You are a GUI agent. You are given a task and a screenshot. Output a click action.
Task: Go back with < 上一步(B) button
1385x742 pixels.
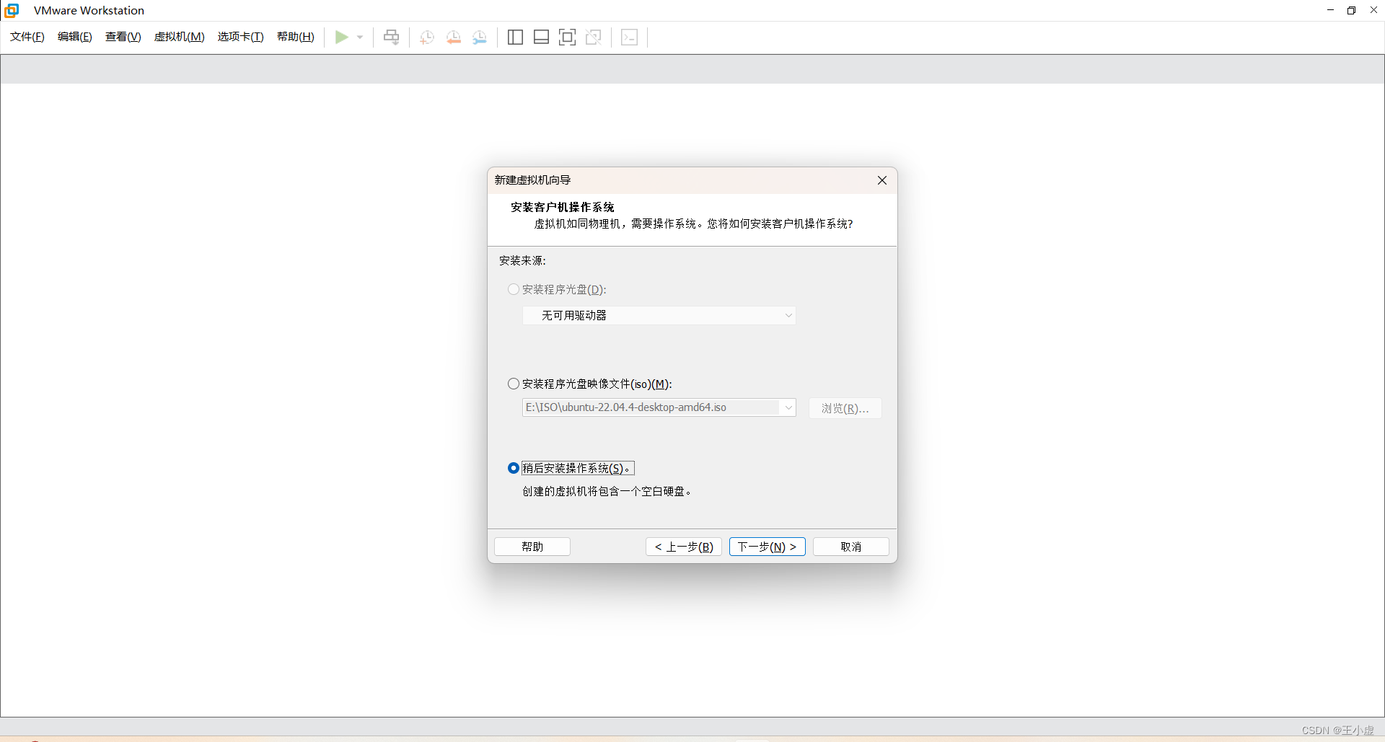point(684,547)
